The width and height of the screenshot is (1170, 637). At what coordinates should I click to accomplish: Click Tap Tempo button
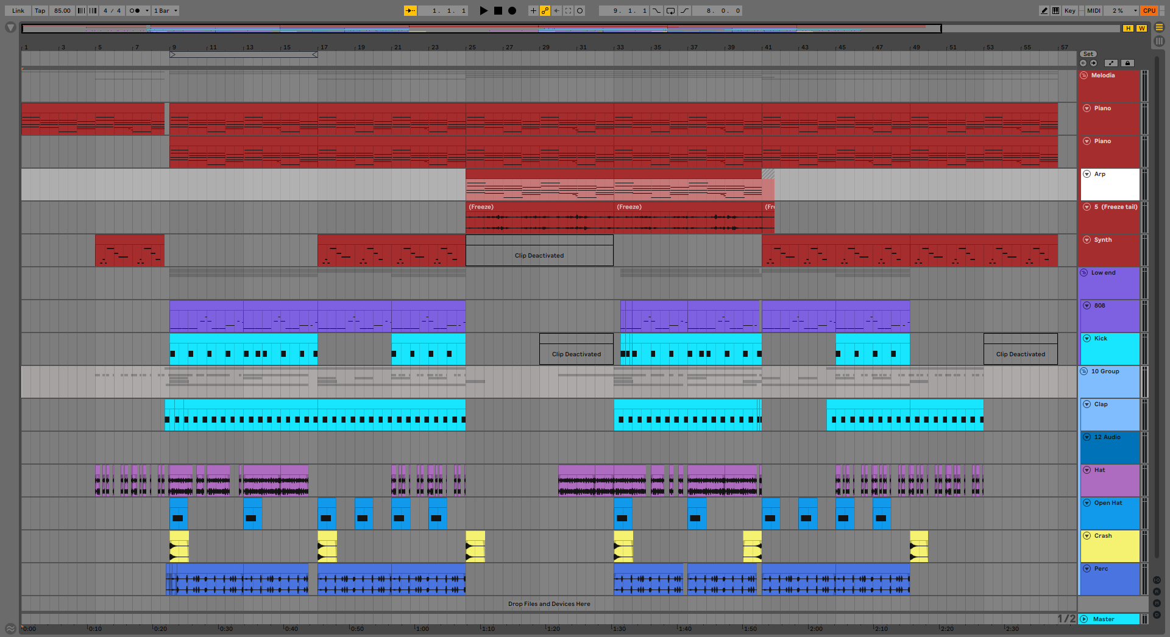[x=40, y=10]
